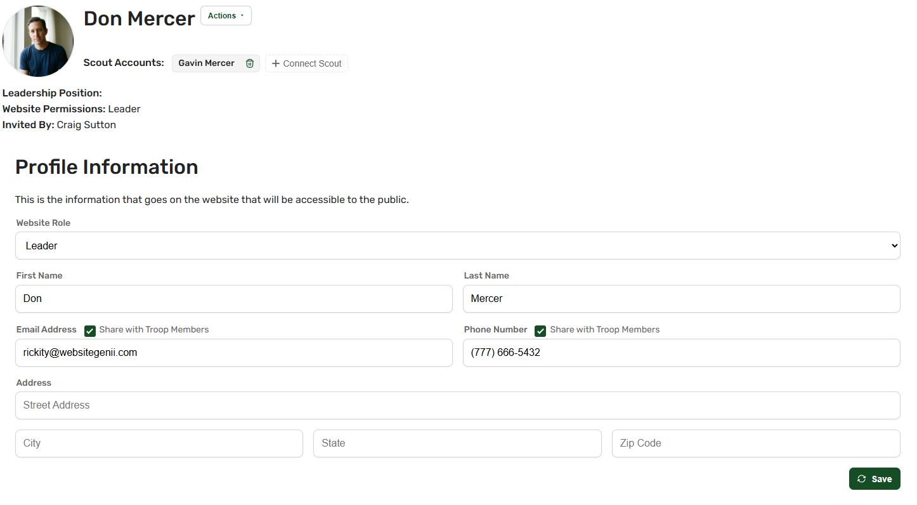Screen dimensions: 917x505
Task: Click the Connect Scout button
Action: (306, 63)
